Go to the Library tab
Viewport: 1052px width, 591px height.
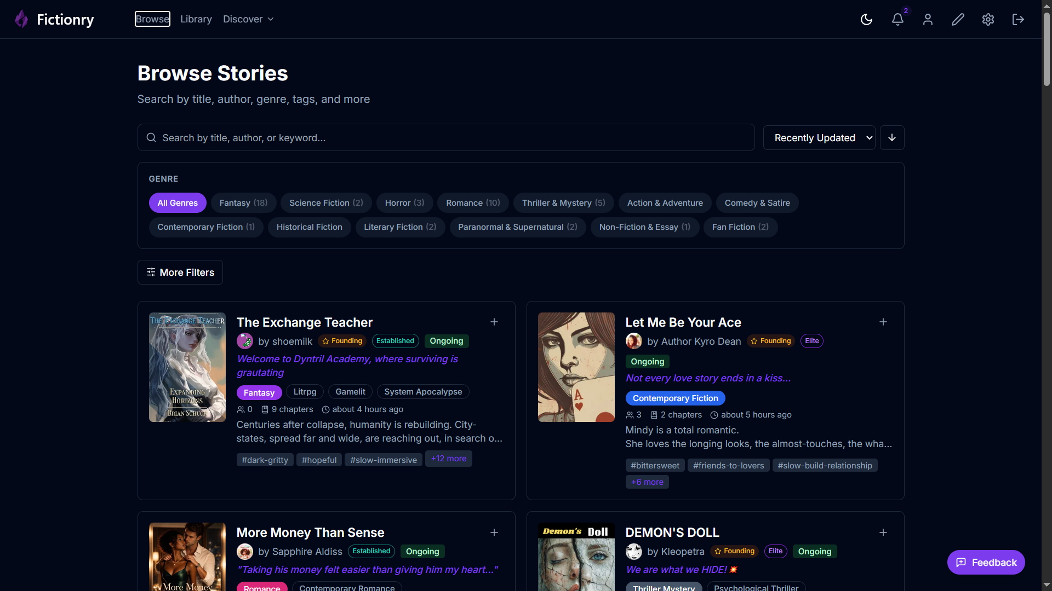[x=196, y=19]
